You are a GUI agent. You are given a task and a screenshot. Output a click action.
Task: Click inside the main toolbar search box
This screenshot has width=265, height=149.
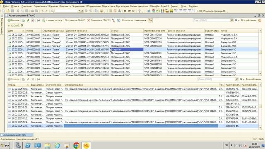(x=66, y=11)
